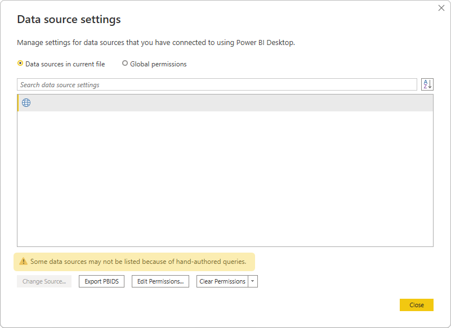Click the globe icon in the data source list

pyautogui.click(x=26, y=103)
